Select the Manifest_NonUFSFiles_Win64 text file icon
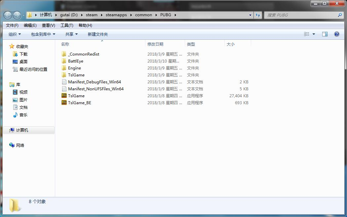347x217 pixels. pos(64,89)
